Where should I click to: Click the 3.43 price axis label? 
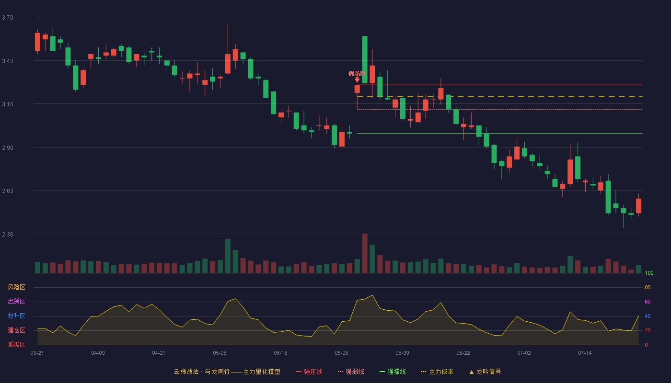point(8,61)
